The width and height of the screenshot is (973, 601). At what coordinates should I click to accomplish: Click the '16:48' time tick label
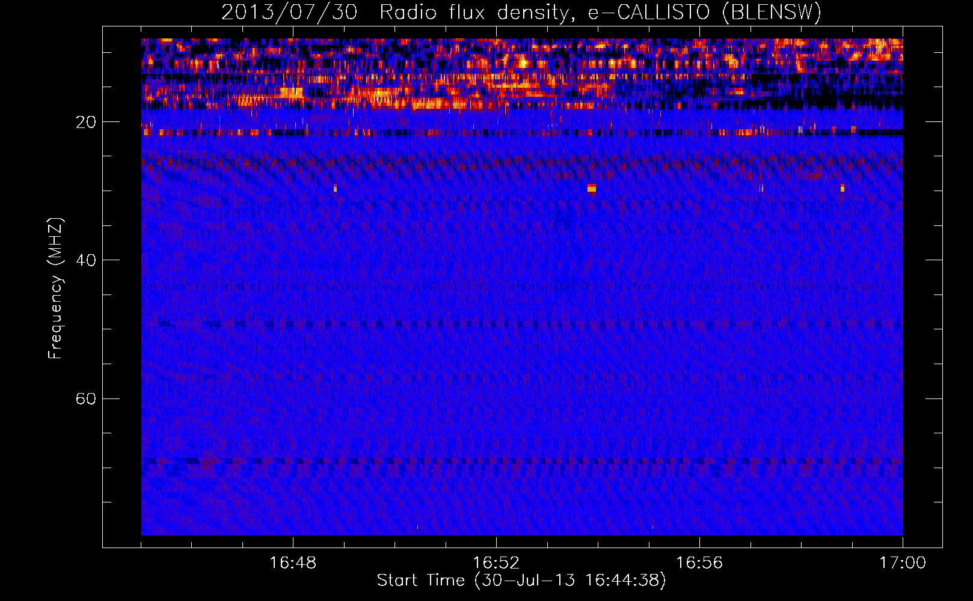(x=293, y=563)
